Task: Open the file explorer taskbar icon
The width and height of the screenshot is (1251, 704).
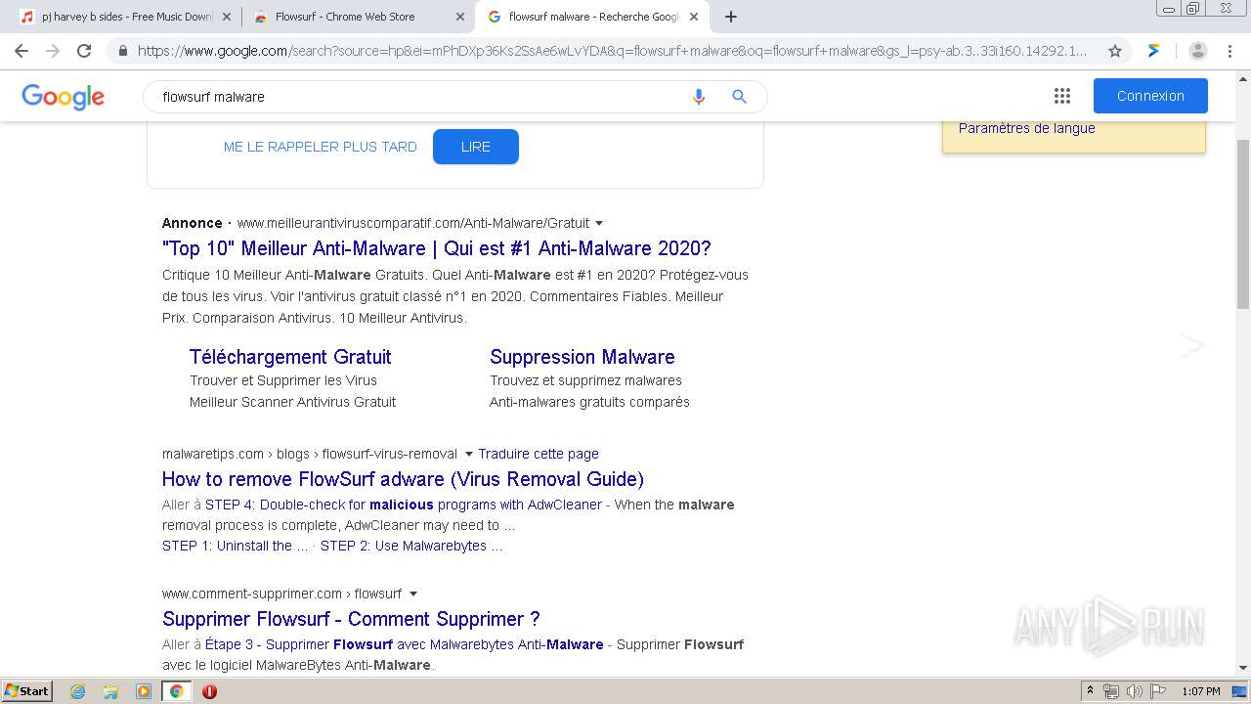Action: tap(110, 691)
